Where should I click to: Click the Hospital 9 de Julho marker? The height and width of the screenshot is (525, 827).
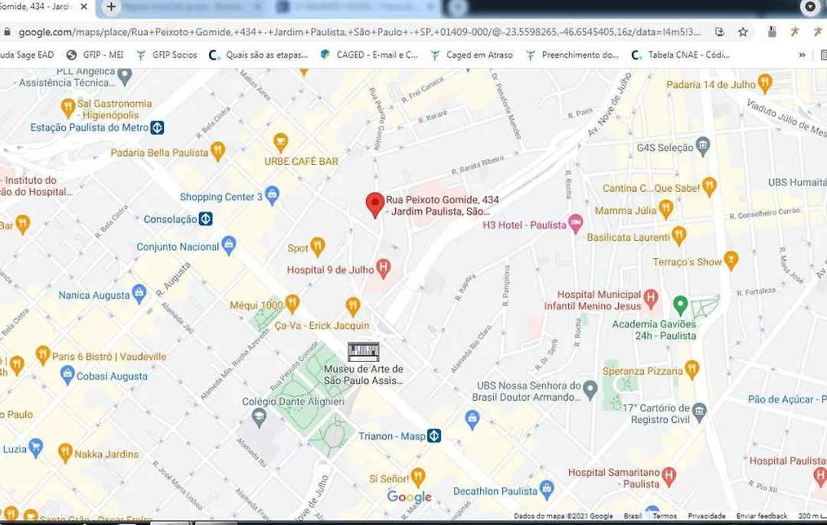pos(384,268)
